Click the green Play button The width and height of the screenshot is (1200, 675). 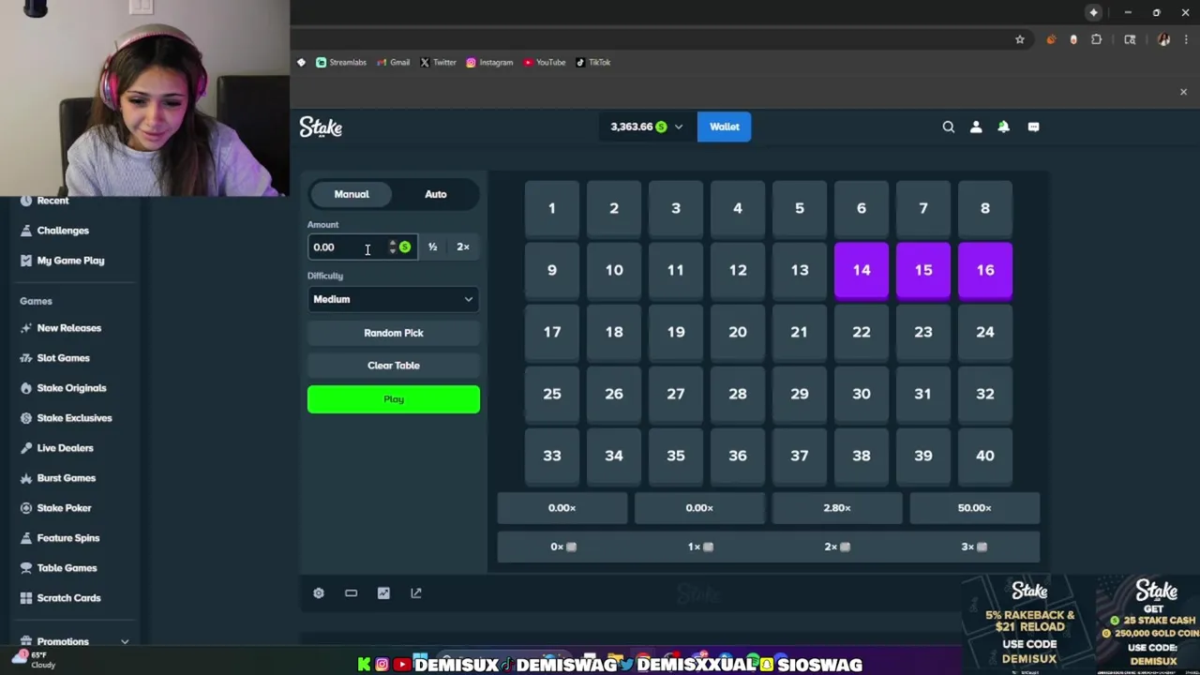tap(394, 399)
